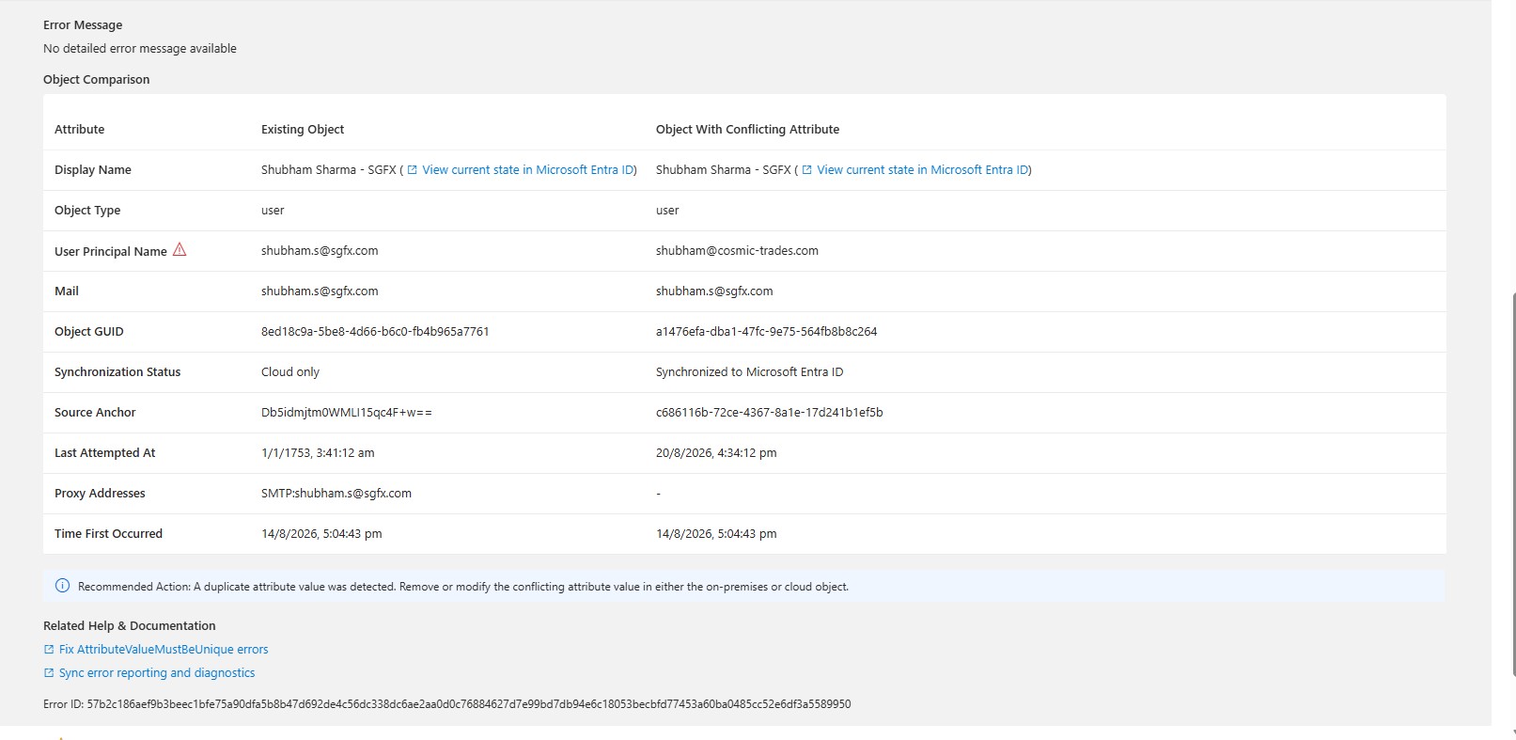
Task: Click the Synchronized to Microsoft Entra ID status value
Action: [750, 372]
